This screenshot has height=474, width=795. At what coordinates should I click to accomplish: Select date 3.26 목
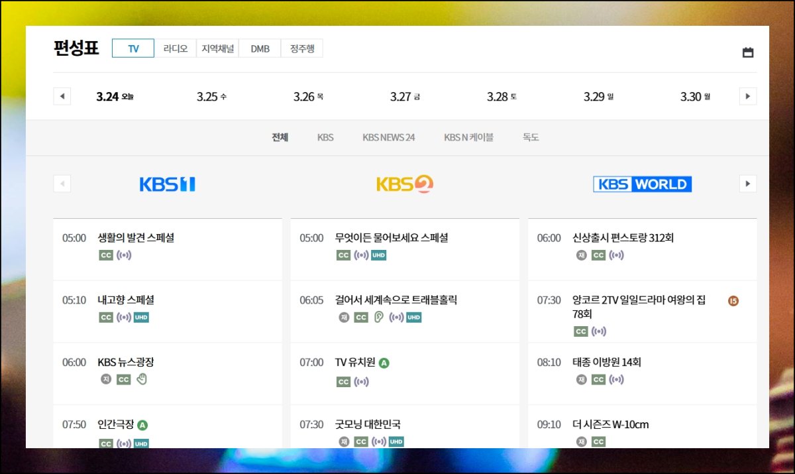[308, 97]
